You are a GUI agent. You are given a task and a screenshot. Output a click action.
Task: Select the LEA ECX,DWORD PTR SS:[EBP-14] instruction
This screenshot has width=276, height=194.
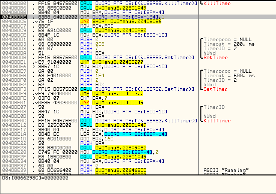tap(124, 134)
